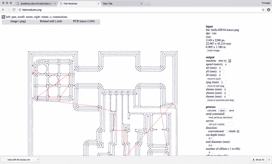This screenshot has height=164, width=272.
Task: Edit the zhome (mm) field
Action: tap(226, 97)
